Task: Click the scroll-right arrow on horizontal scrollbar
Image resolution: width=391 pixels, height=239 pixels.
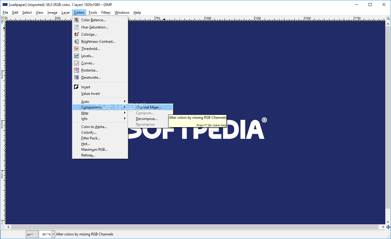Action: click(x=383, y=227)
